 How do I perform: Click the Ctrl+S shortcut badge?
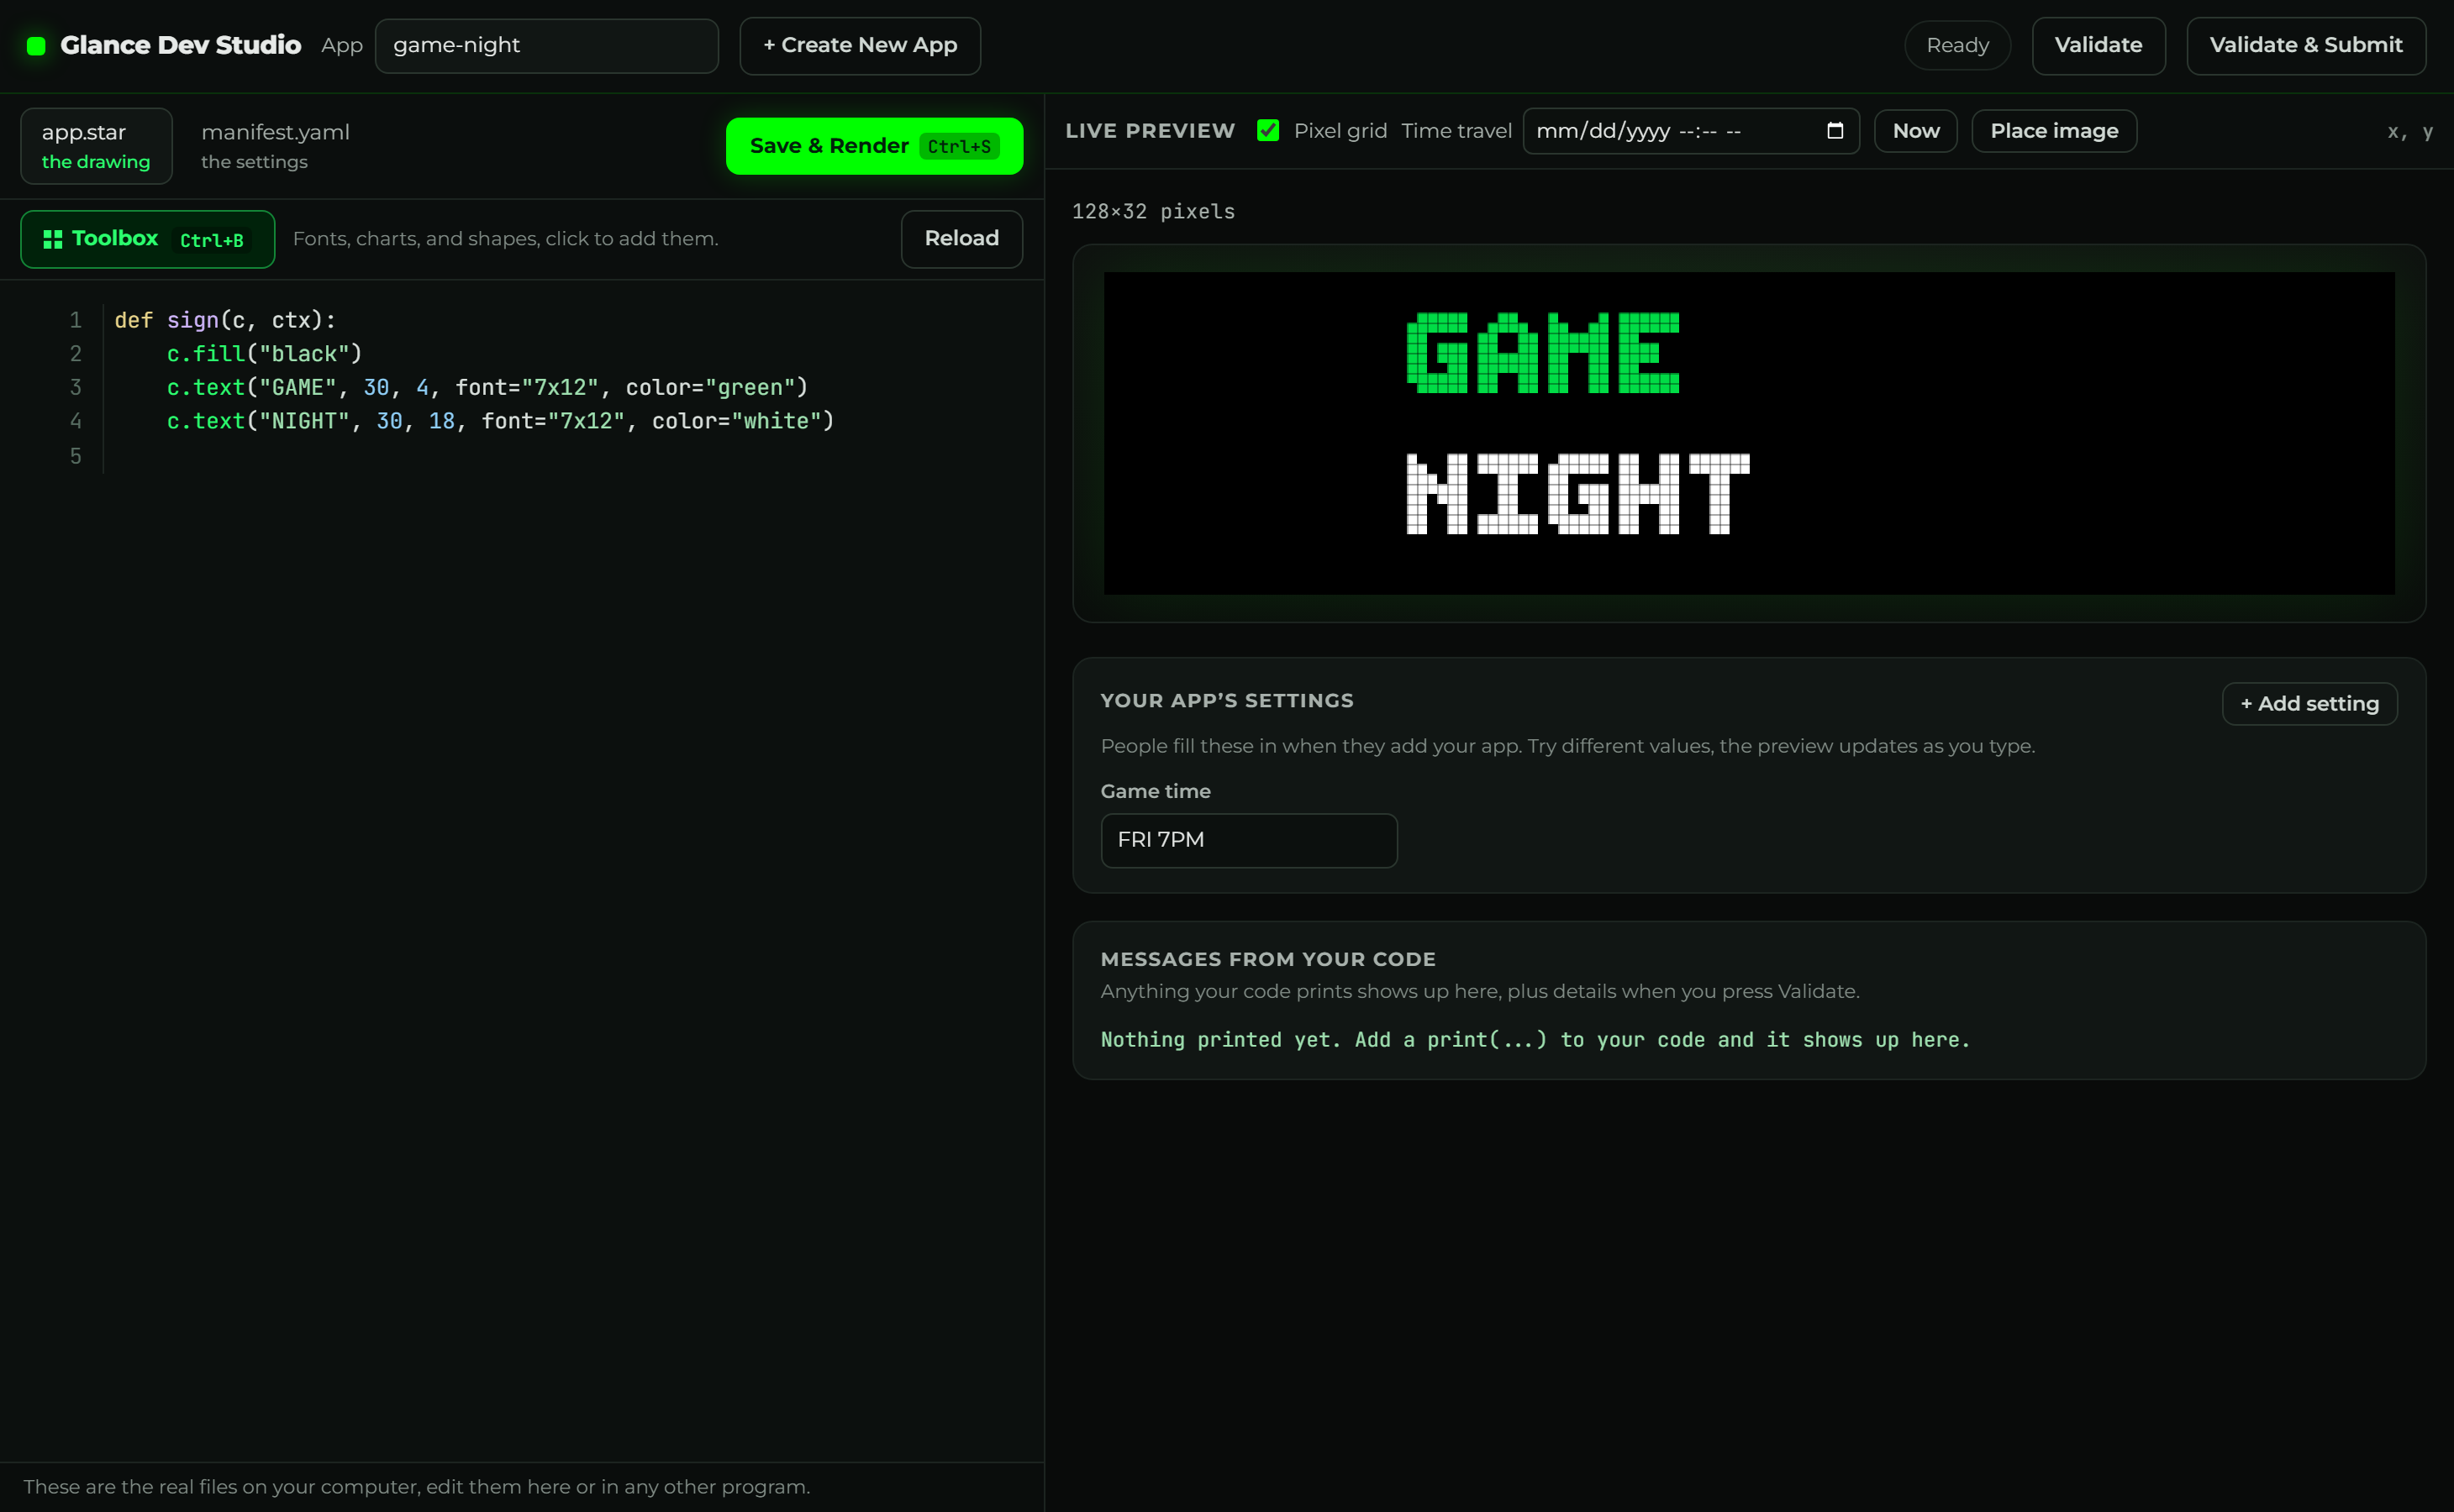[958, 147]
